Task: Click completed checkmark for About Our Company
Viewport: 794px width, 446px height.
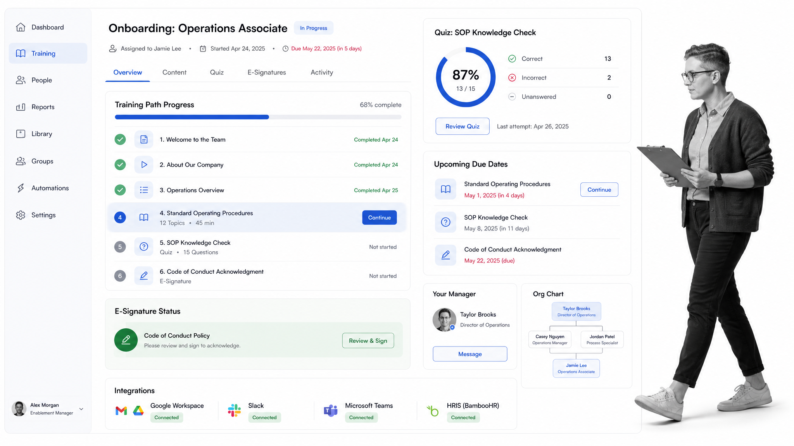Action: click(120, 165)
